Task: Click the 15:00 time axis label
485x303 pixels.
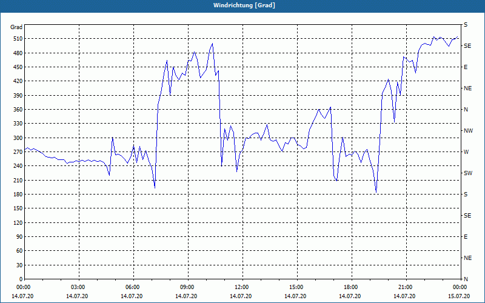Action: (297, 287)
